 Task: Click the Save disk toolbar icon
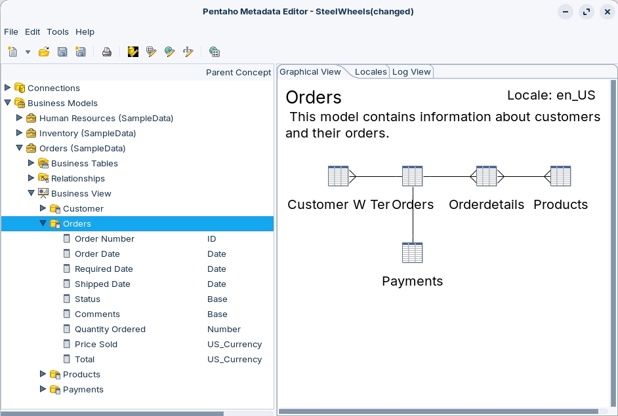[x=62, y=52]
